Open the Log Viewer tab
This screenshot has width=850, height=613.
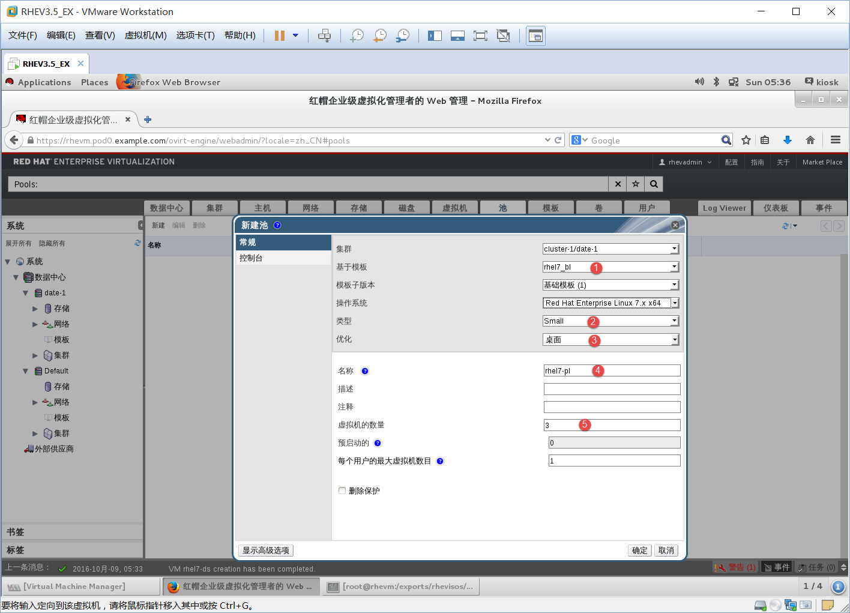(724, 208)
